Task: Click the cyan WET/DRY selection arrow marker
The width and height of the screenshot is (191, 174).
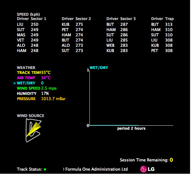Action: point(15,83)
